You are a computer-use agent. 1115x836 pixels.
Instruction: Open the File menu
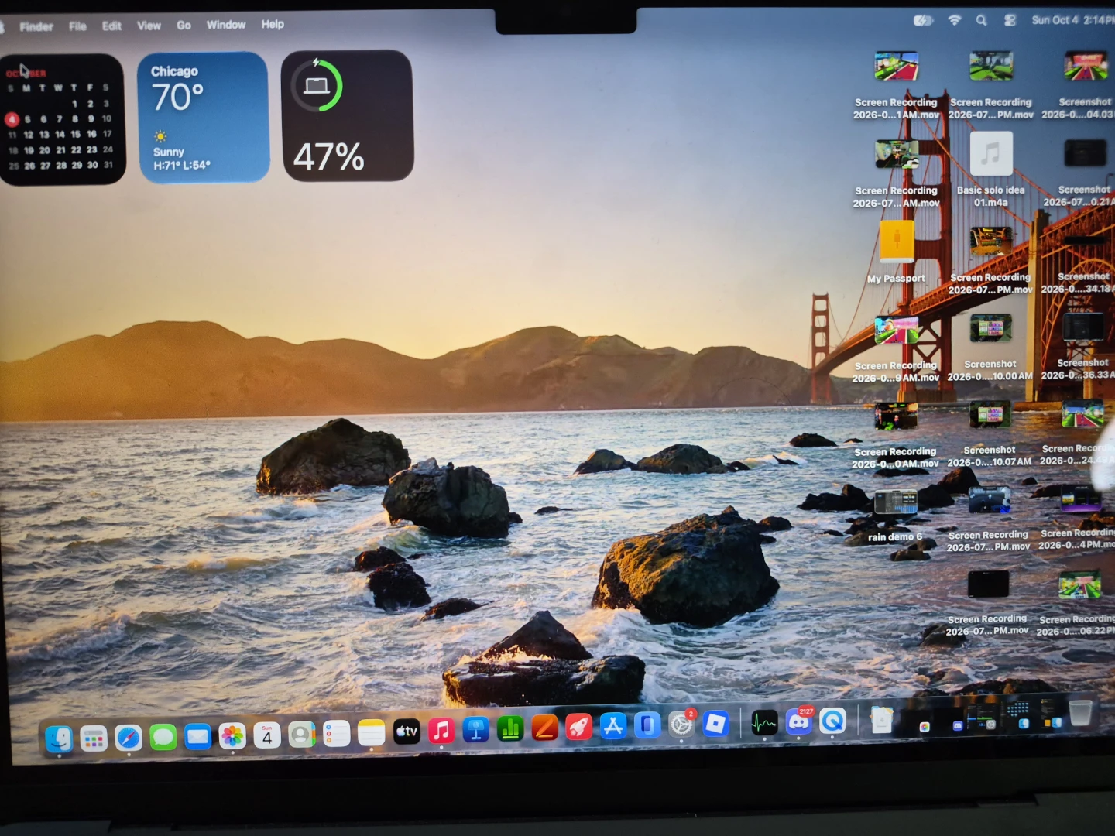tap(77, 26)
